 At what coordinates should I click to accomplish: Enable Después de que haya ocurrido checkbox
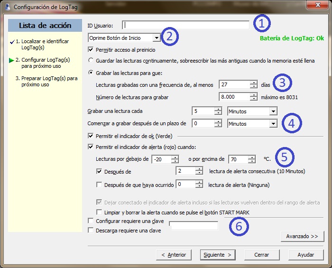[99, 185]
